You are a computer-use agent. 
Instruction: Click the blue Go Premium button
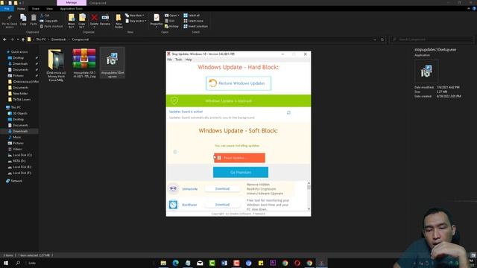(x=240, y=172)
